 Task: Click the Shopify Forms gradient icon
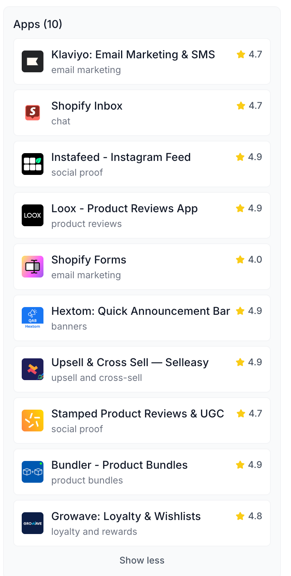point(33,267)
